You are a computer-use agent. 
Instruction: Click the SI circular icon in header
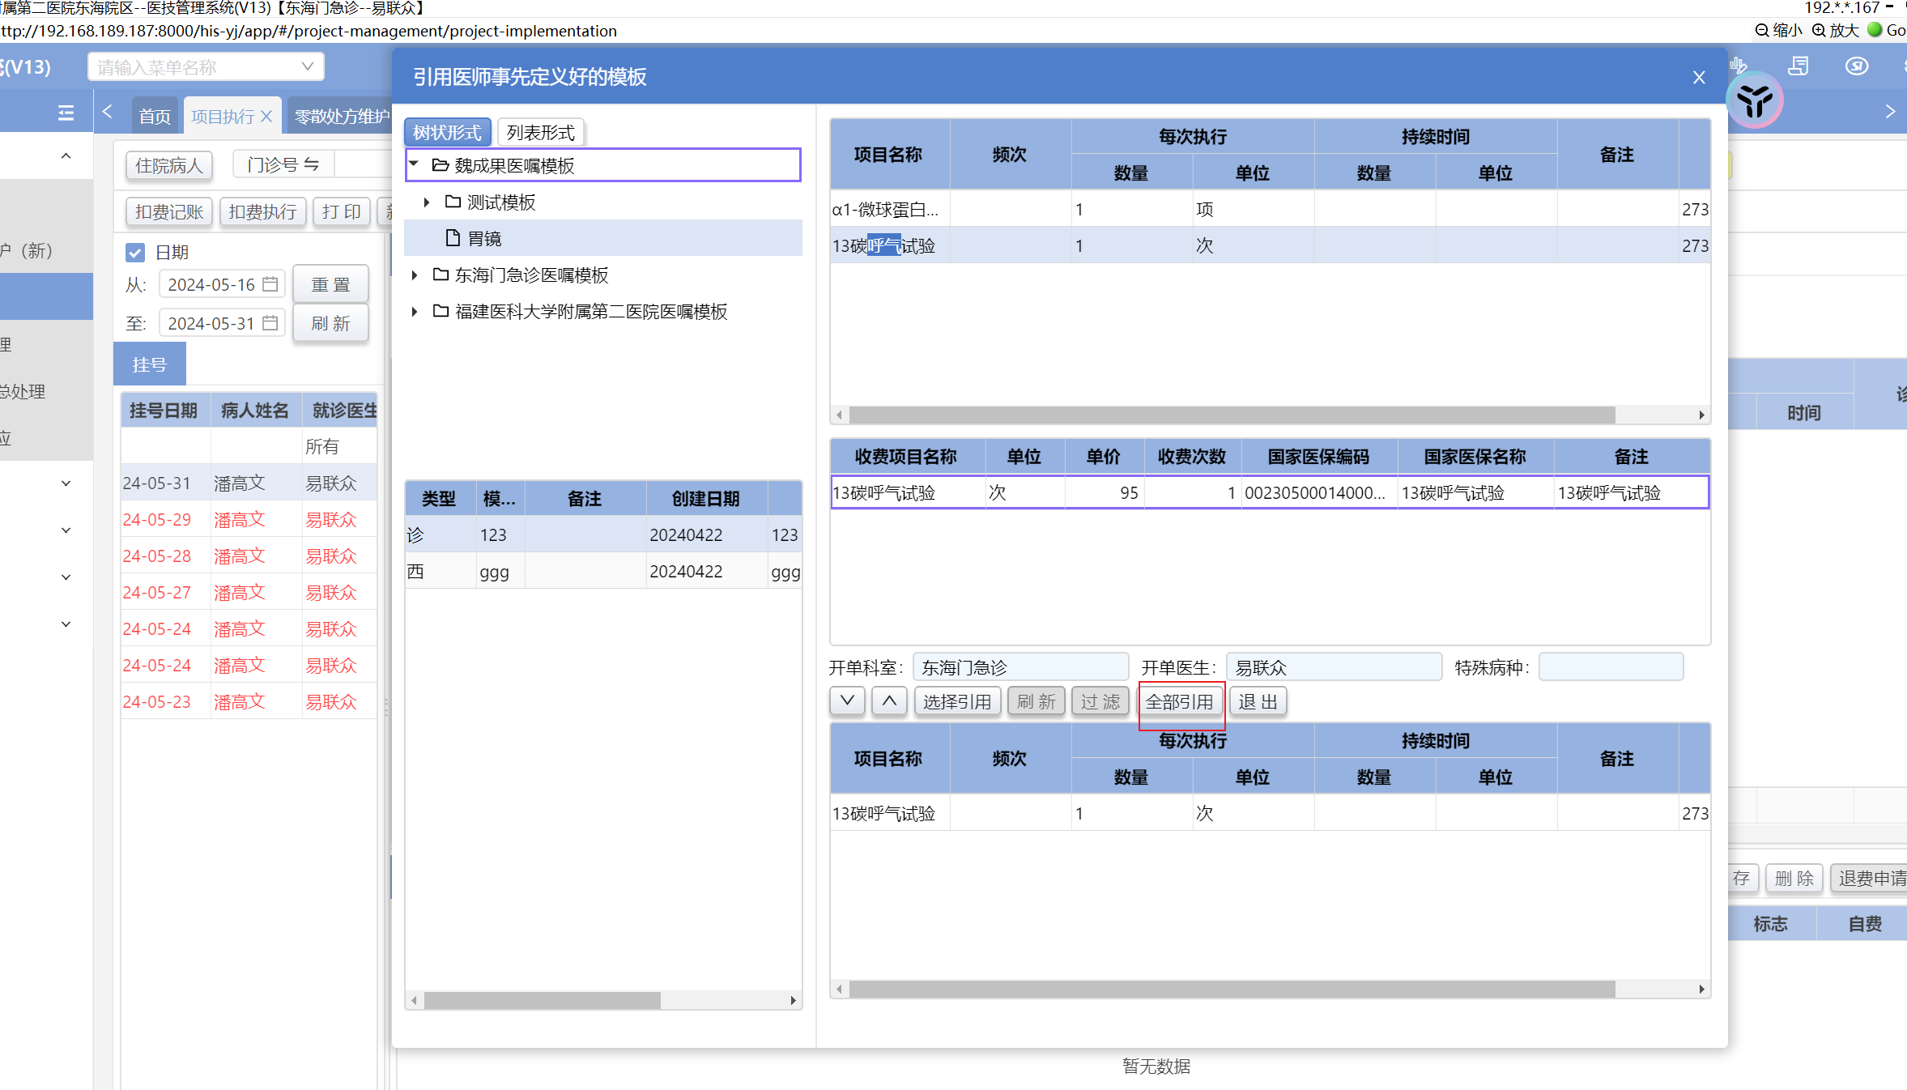pyautogui.click(x=1857, y=66)
